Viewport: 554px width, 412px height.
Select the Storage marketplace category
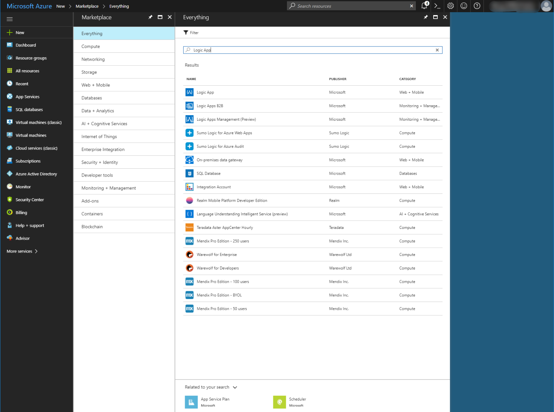click(124, 72)
